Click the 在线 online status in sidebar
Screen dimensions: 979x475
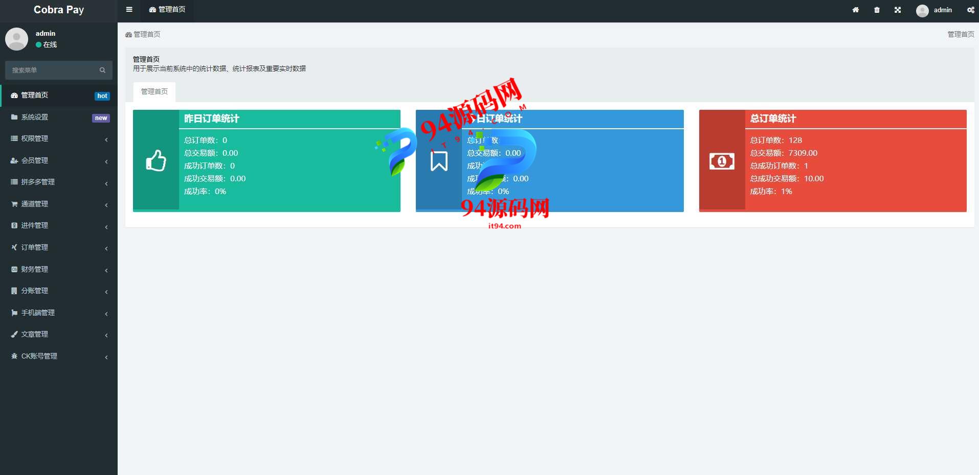click(x=47, y=45)
